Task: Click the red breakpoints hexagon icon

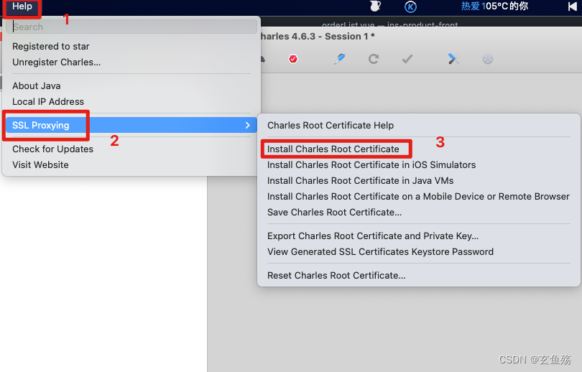Action: (293, 59)
